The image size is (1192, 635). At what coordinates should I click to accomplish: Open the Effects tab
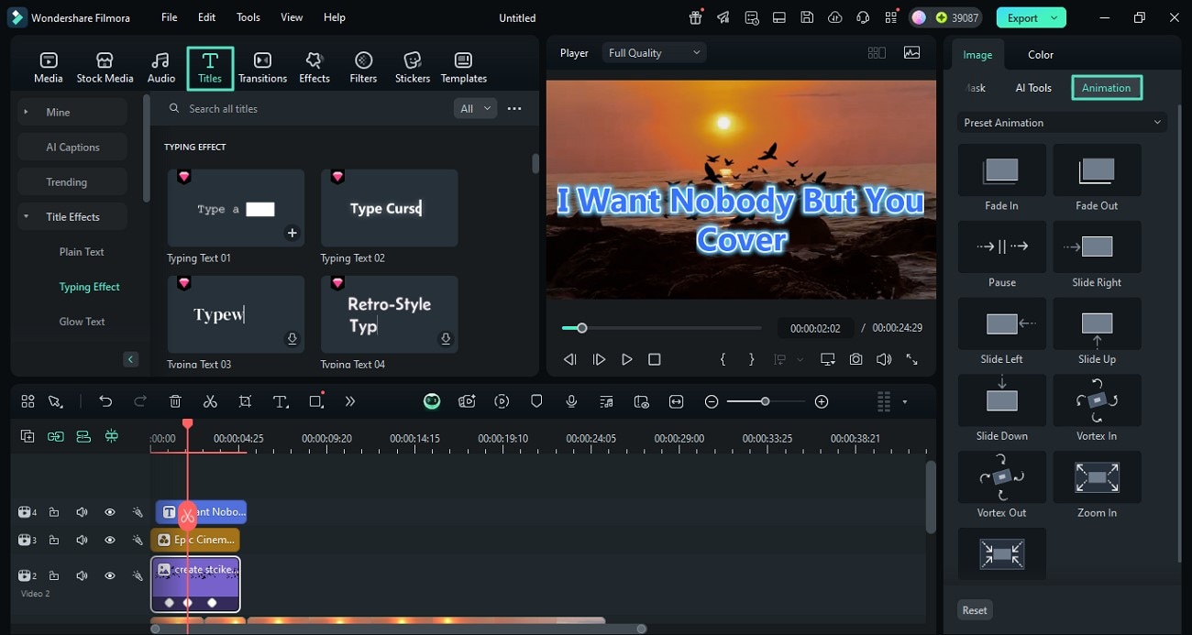click(x=315, y=68)
